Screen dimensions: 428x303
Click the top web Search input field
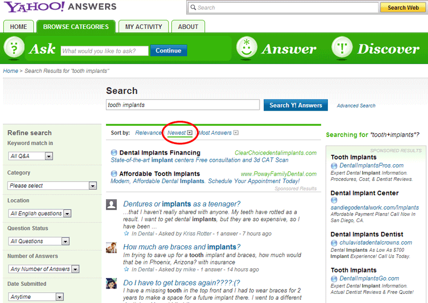[283, 7]
